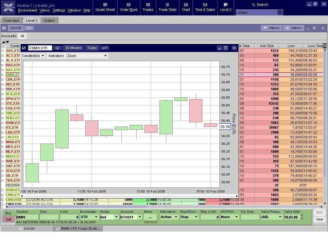Image resolution: width=328 pixels, height=246 pixels.
Task: Click the chart window icon beside BMW.XTR
Action: pyautogui.click(x=24, y=48)
